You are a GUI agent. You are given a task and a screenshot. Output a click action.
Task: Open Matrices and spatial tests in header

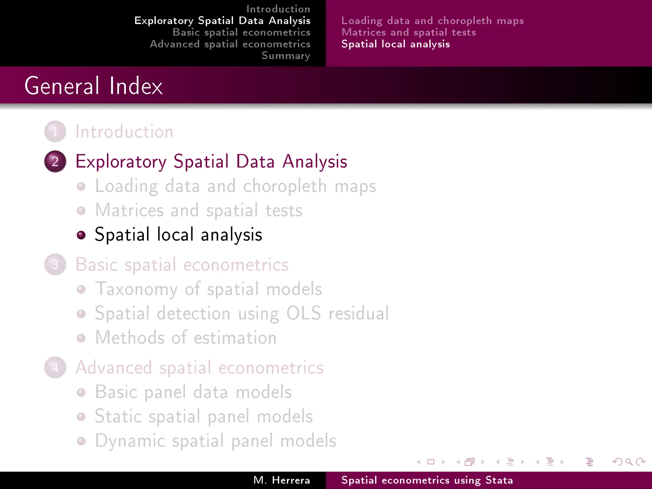pos(408,32)
